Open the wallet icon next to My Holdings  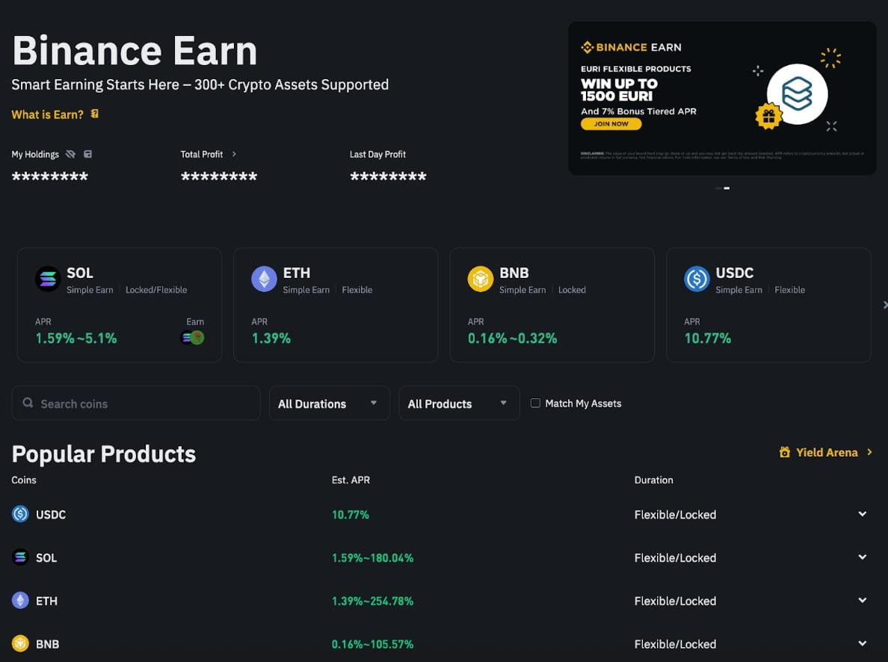[x=87, y=155]
